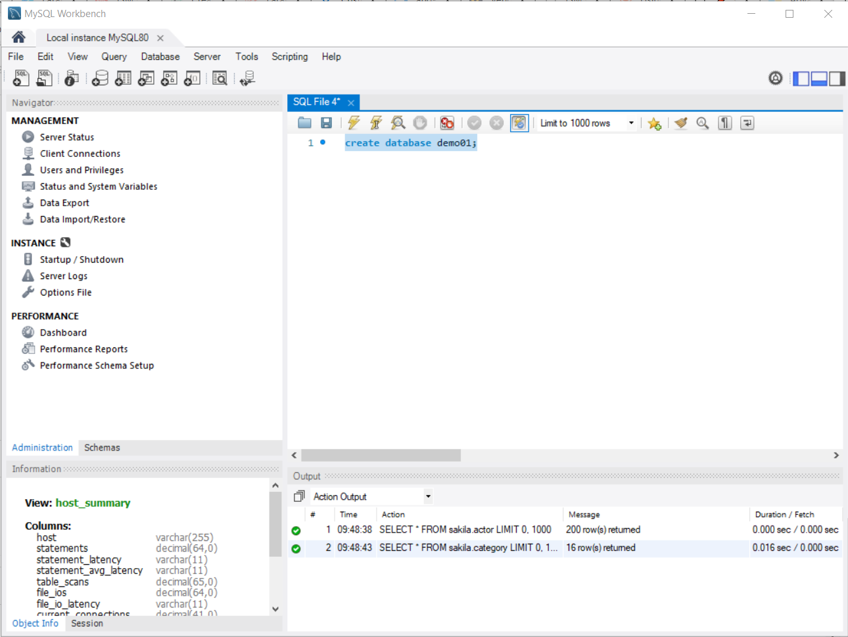
Task: Switch to the Session tab
Action: (87, 623)
